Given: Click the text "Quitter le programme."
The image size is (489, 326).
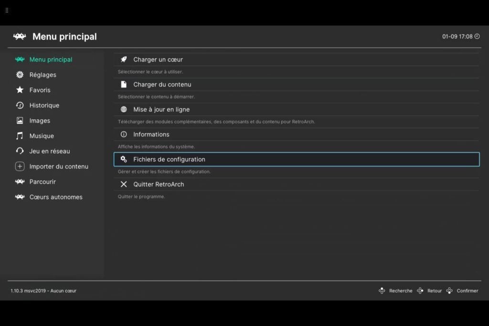Looking at the screenshot, I should 141,196.
